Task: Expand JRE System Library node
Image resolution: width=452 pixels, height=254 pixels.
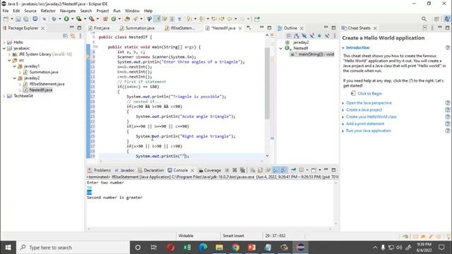Action: click(x=9, y=54)
